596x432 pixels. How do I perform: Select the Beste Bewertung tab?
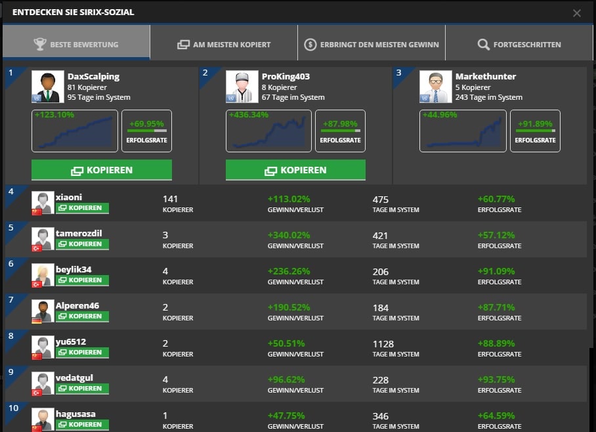point(76,45)
